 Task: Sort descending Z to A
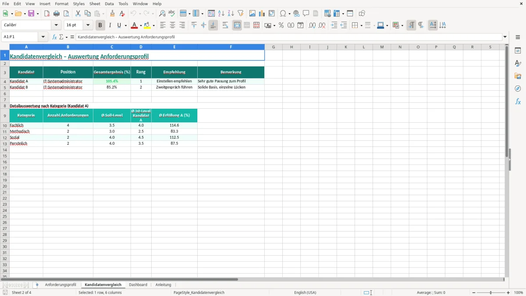click(x=231, y=14)
